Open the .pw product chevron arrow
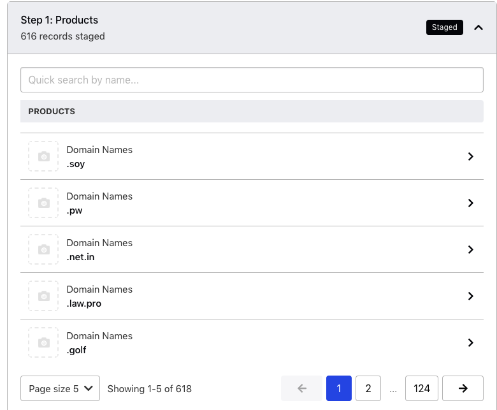Image resolution: width=497 pixels, height=410 pixels. point(470,203)
